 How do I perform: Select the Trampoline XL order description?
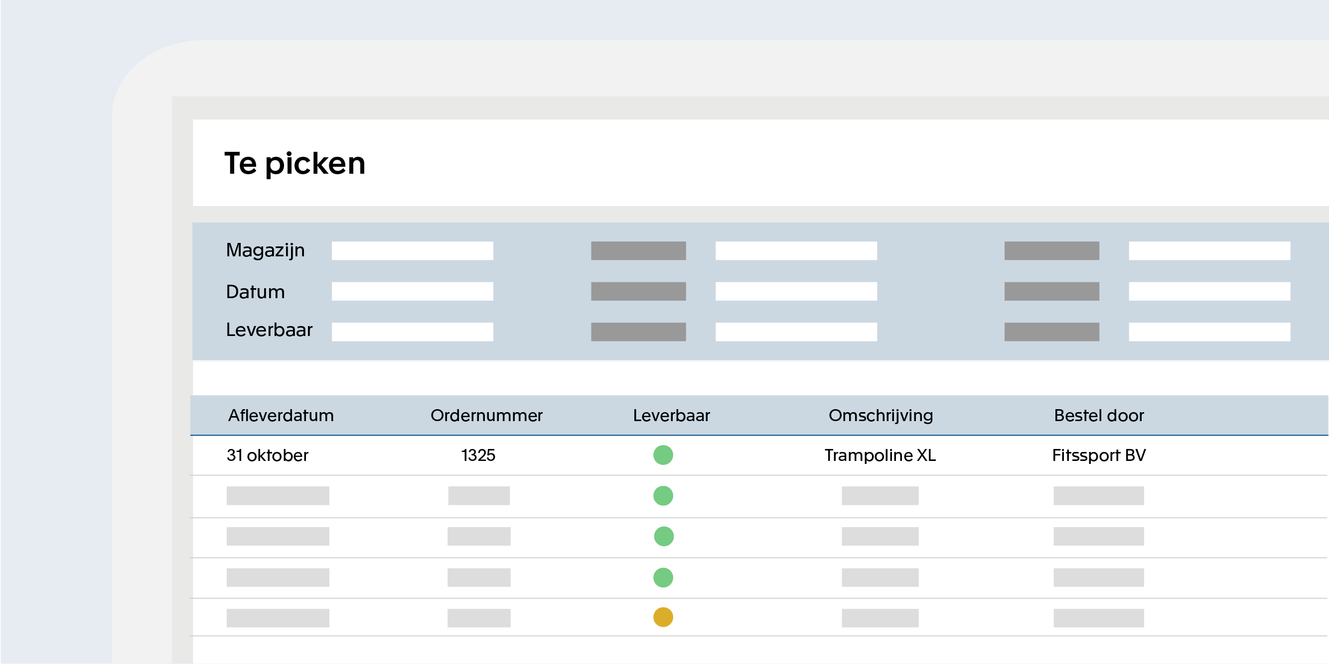[x=881, y=456]
